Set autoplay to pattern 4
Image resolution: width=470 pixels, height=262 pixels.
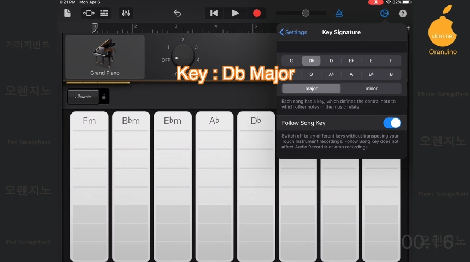click(x=198, y=60)
